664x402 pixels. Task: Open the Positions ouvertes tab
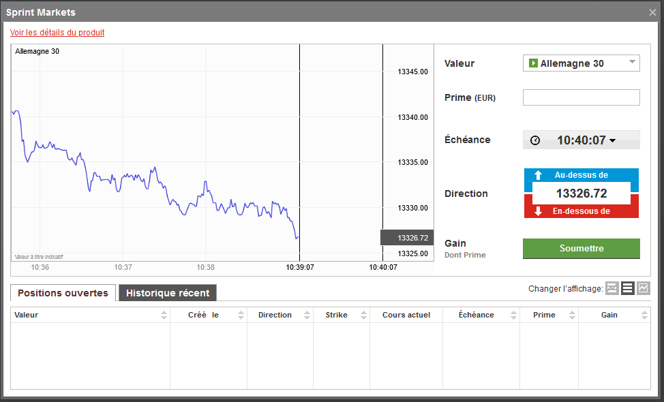(x=63, y=293)
